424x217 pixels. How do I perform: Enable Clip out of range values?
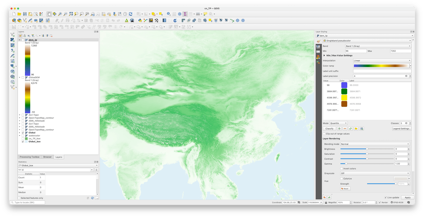(324, 134)
